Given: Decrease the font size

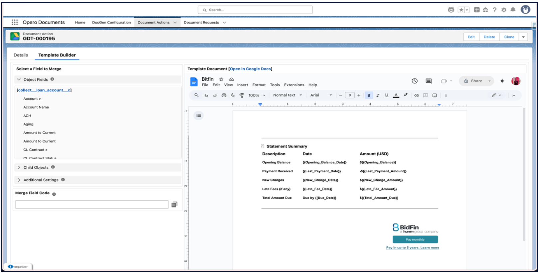Looking at the screenshot, I should pyautogui.click(x=341, y=95).
